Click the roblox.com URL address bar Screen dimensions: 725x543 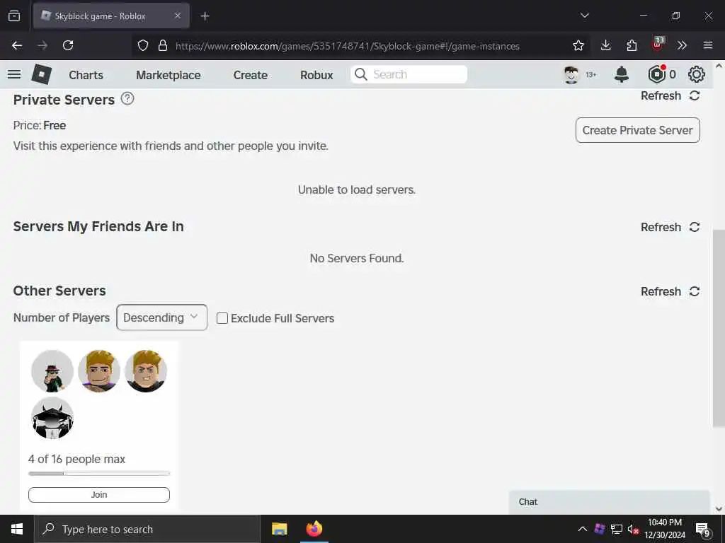coord(347,46)
